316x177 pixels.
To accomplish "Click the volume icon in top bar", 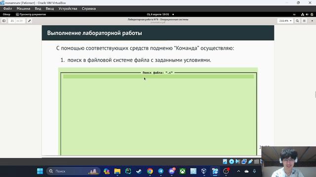I will point(307,14).
